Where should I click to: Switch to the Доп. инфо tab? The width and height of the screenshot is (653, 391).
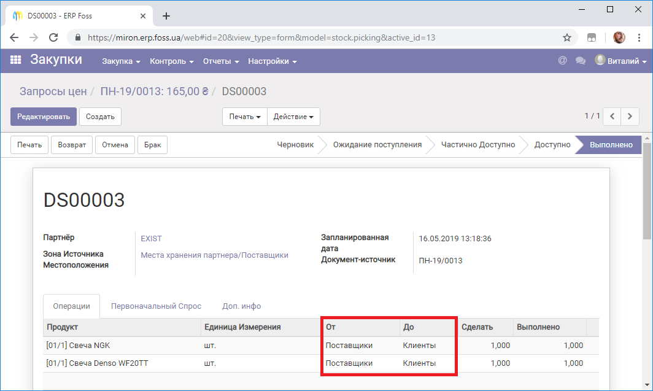click(242, 306)
